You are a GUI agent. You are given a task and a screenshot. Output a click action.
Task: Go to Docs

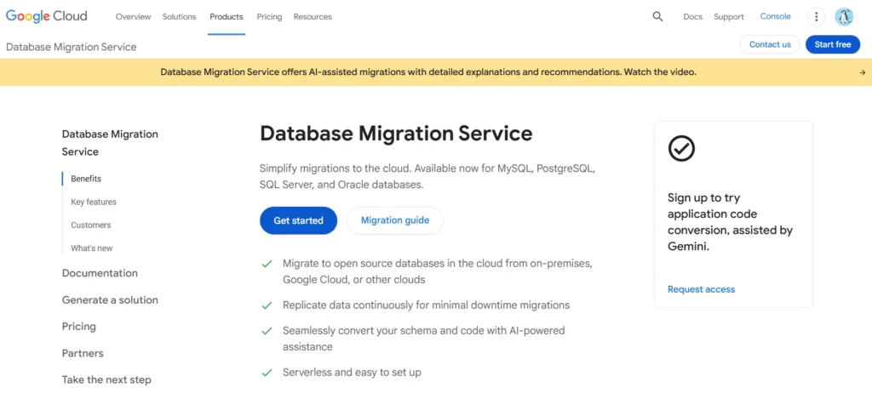[693, 17]
